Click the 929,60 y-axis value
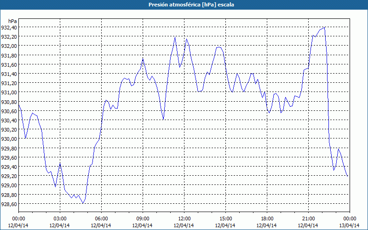 [x=9, y=158]
